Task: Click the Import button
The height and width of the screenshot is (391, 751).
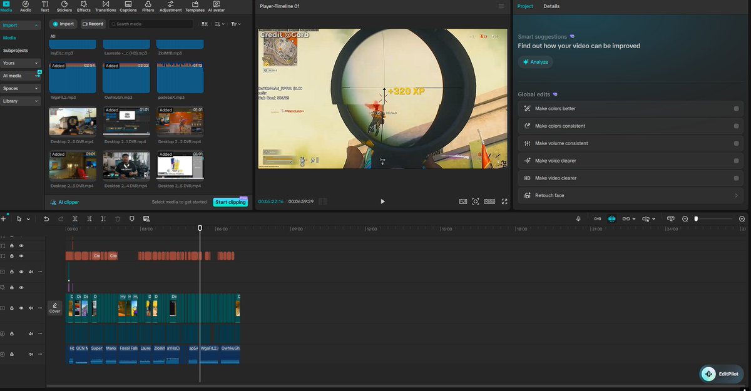Action: (63, 24)
